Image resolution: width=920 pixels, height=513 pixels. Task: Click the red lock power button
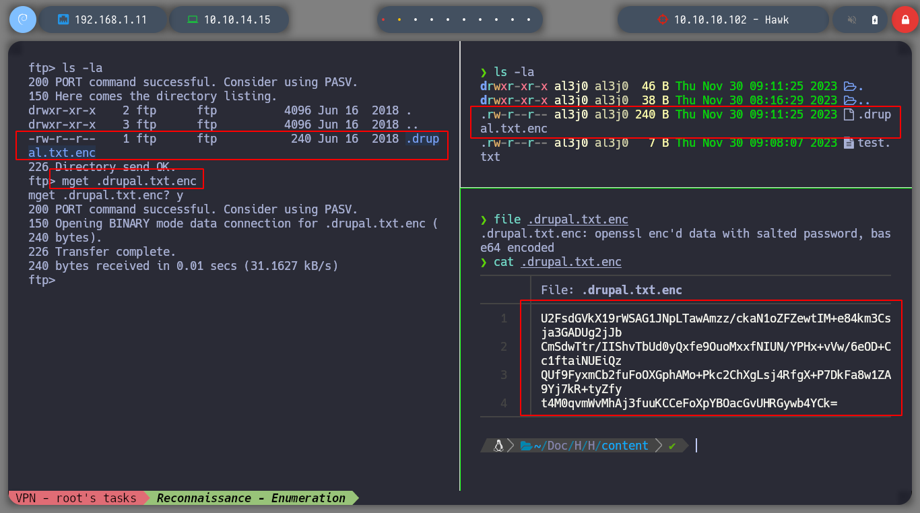click(905, 20)
